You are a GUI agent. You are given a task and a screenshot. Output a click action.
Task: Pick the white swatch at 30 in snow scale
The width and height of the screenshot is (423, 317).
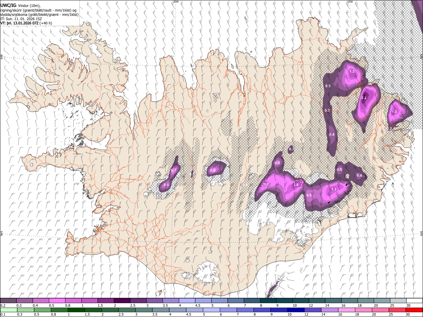[414, 300]
